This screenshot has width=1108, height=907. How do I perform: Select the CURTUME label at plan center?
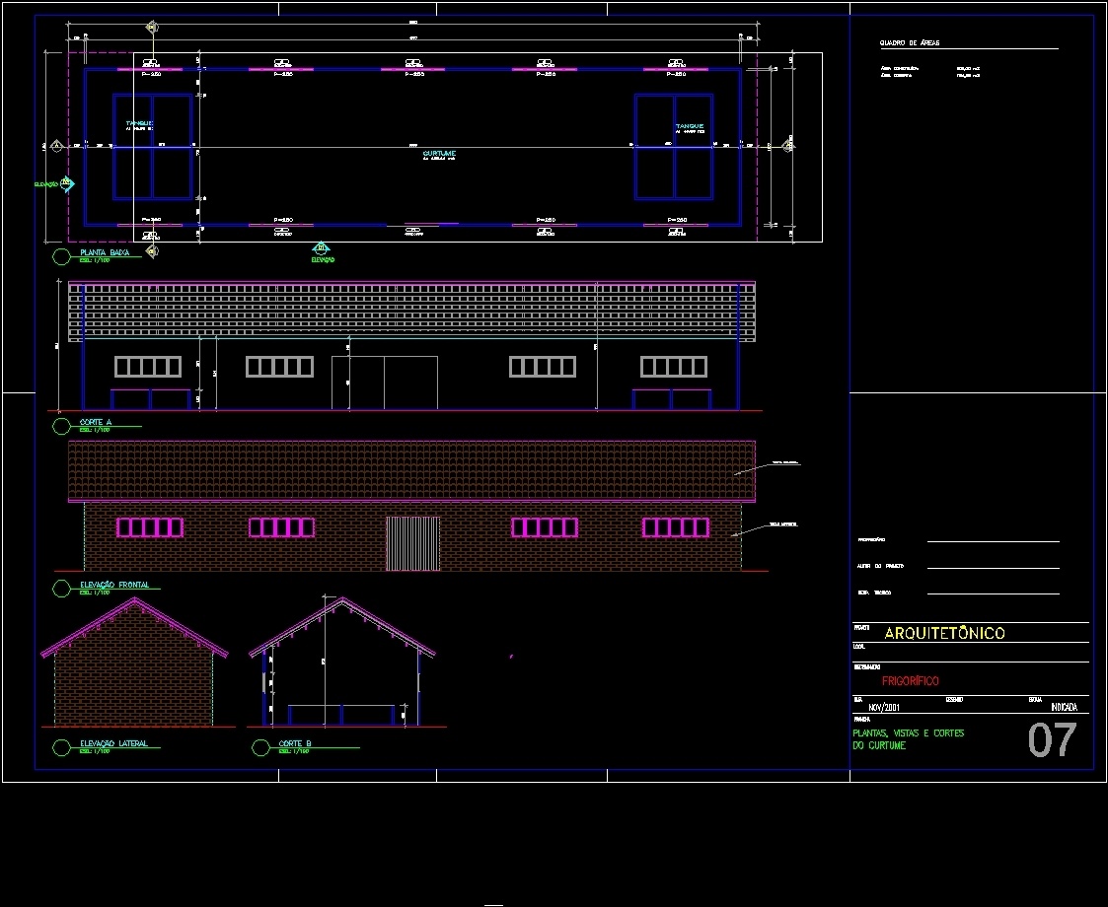pyautogui.click(x=438, y=154)
